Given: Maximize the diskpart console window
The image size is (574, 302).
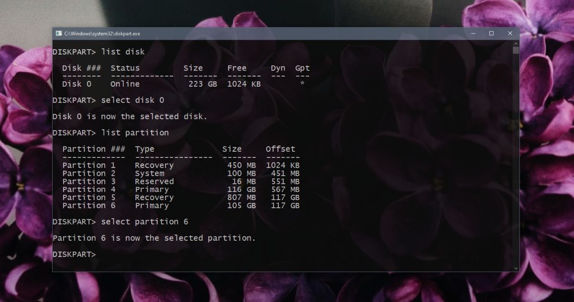Looking at the screenshot, I should pyautogui.click(x=491, y=34).
